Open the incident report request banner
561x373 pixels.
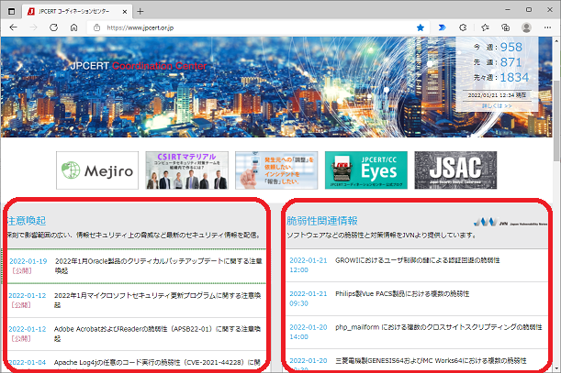point(276,170)
